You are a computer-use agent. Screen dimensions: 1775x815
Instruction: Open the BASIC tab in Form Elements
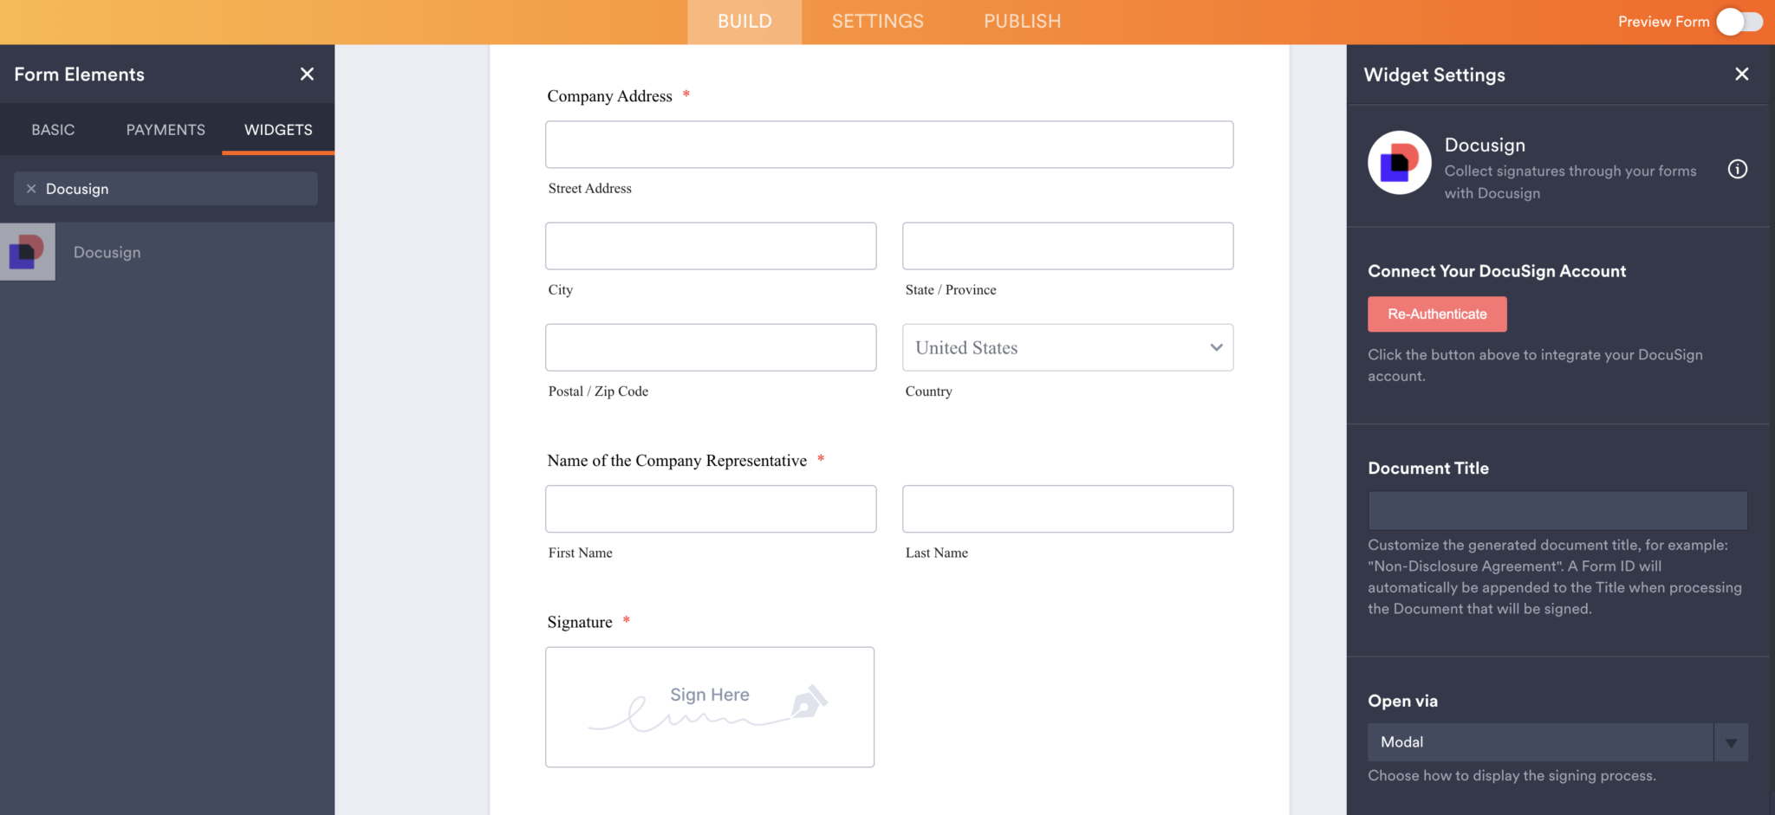pyautogui.click(x=53, y=129)
